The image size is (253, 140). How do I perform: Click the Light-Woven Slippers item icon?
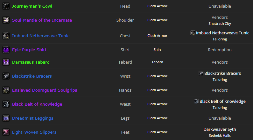click(x=6, y=132)
